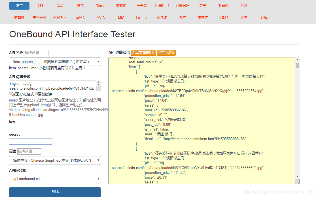Enable 返回XML格式 checkbox
316x197 pixels.
(10, 94)
